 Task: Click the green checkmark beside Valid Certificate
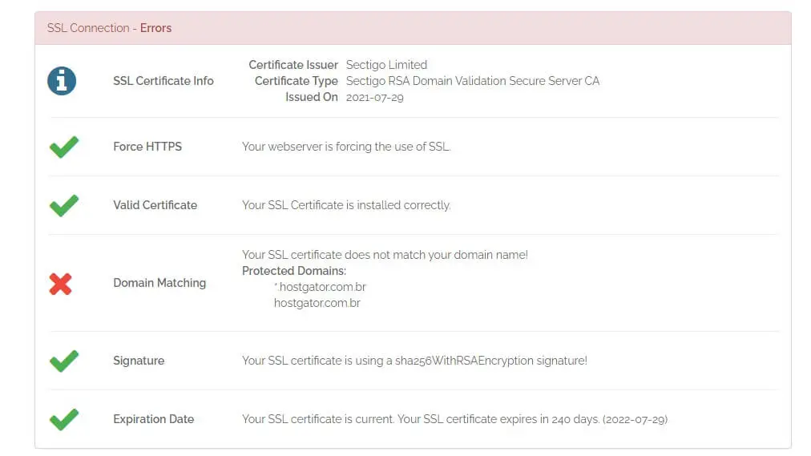tap(64, 205)
